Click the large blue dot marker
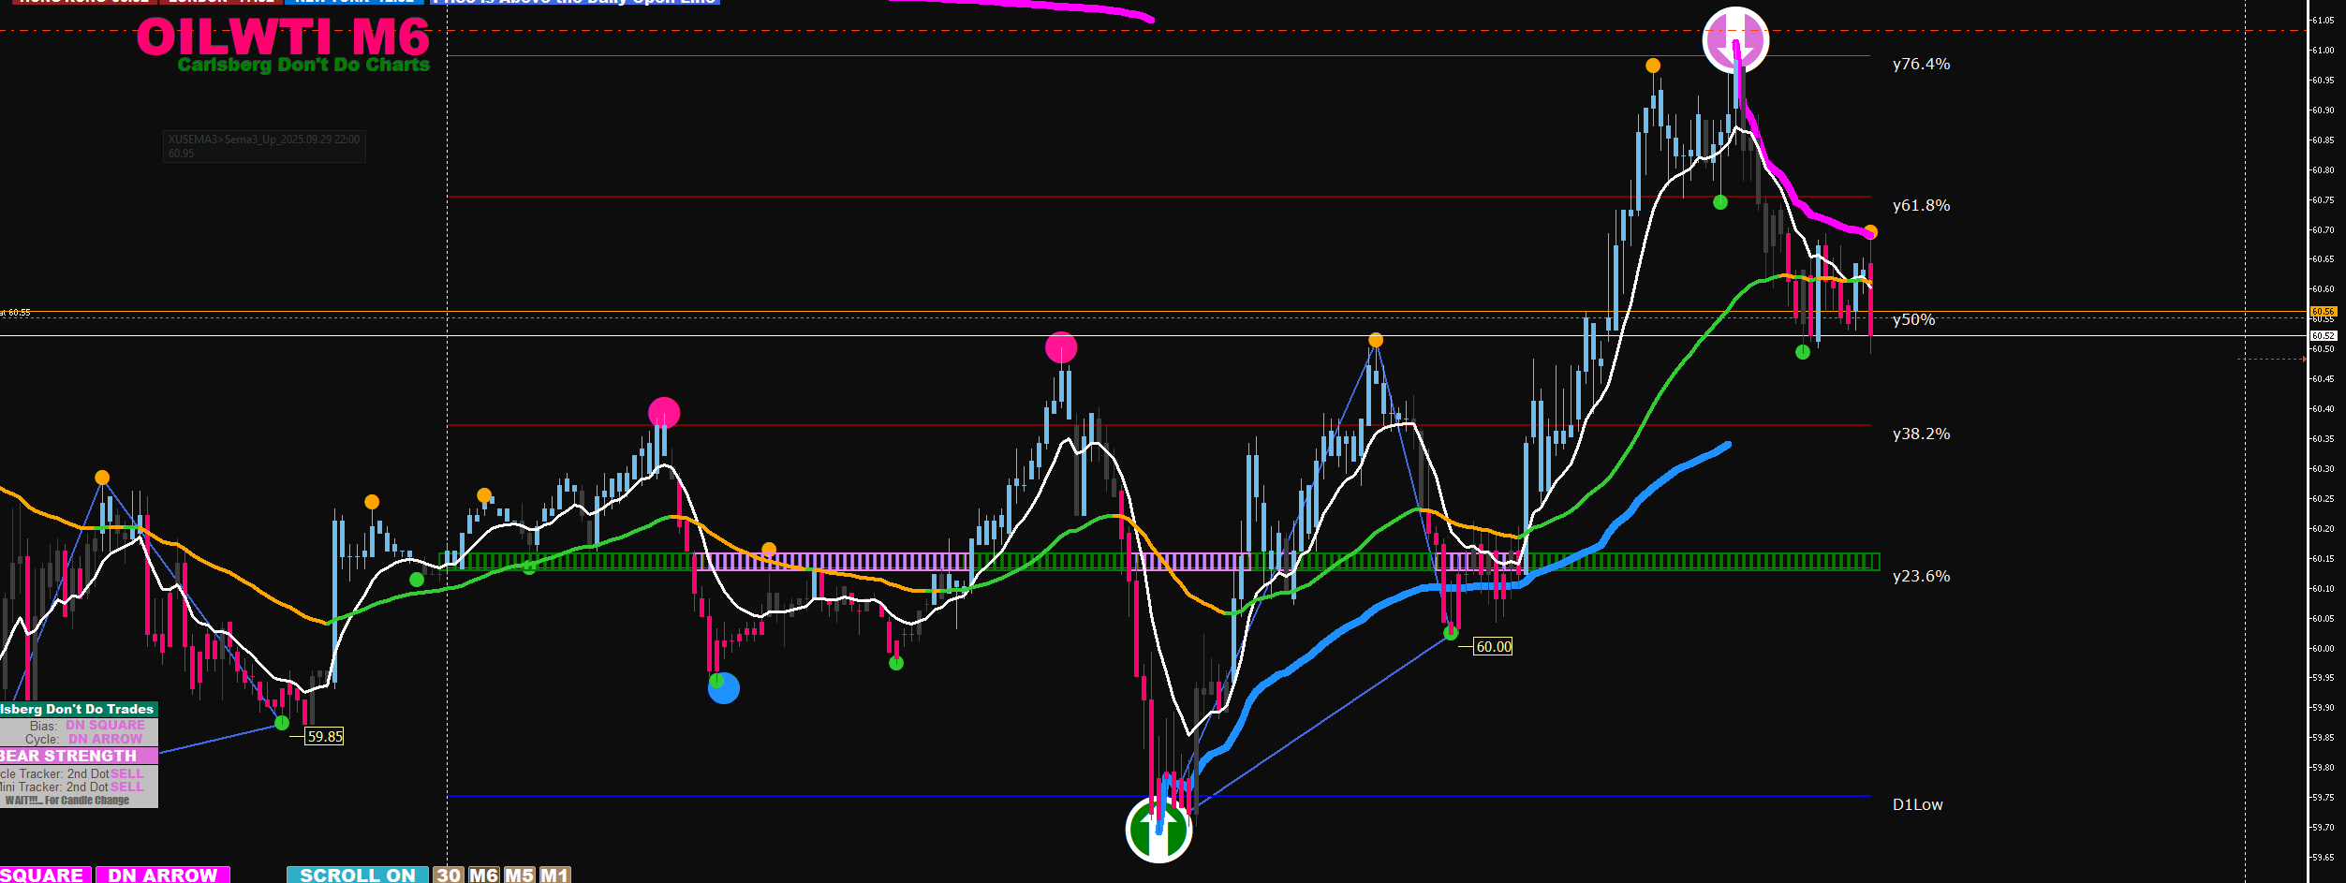The height and width of the screenshot is (883, 2346). tap(724, 688)
